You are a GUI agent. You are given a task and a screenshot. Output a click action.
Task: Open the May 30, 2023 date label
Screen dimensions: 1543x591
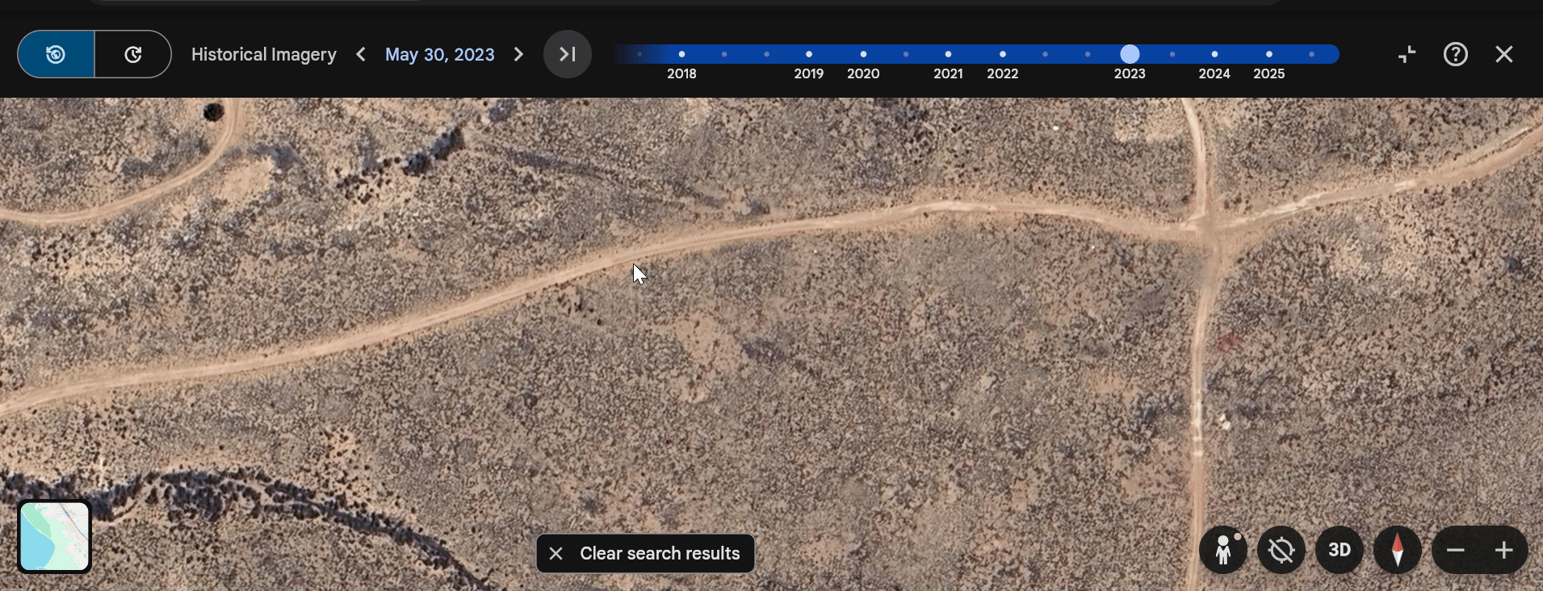[x=439, y=54]
